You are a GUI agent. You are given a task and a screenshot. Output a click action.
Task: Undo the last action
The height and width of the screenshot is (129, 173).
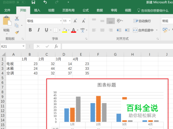point(45,2)
